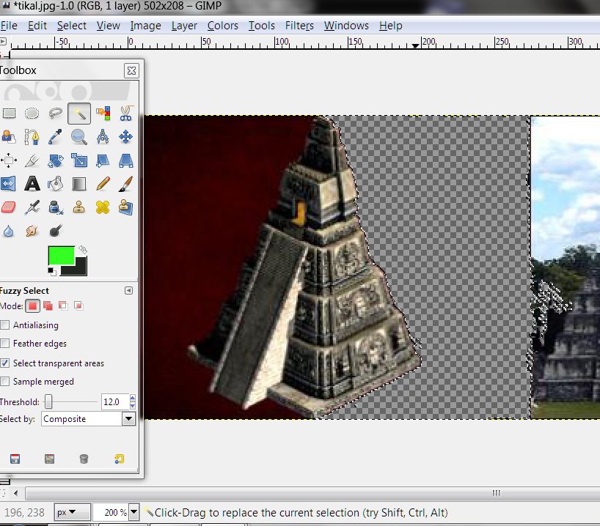
Task: Select the Pencil tool
Action: [103, 183]
